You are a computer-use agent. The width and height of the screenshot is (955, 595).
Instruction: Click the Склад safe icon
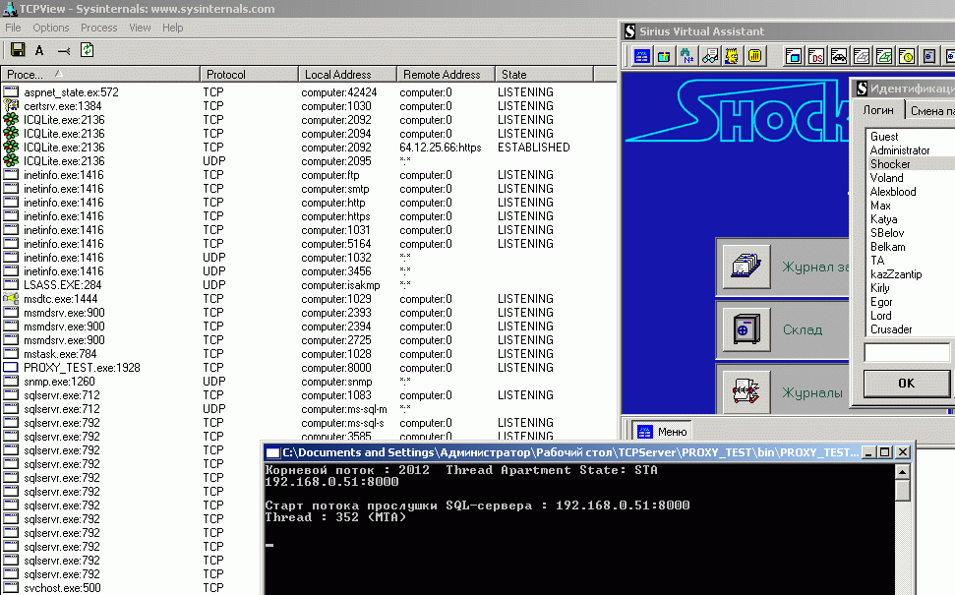click(746, 329)
